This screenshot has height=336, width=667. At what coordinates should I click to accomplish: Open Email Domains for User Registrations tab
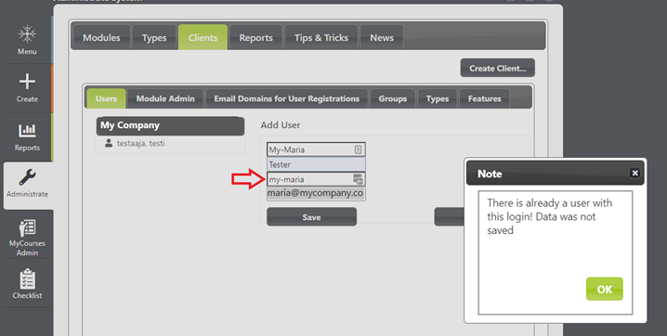pos(287,98)
